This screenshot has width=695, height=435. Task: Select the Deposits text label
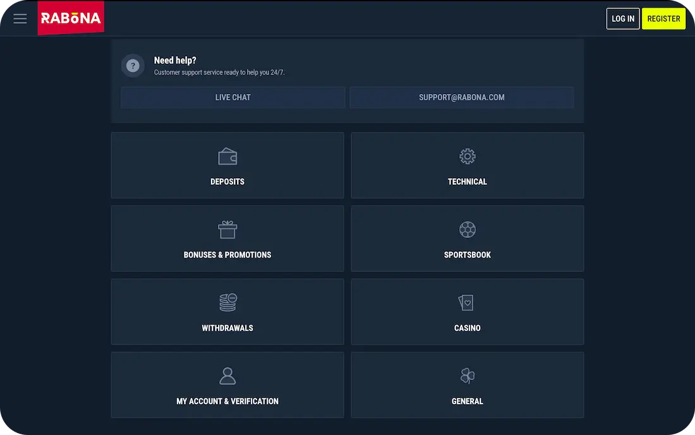click(x=227, y=182)
